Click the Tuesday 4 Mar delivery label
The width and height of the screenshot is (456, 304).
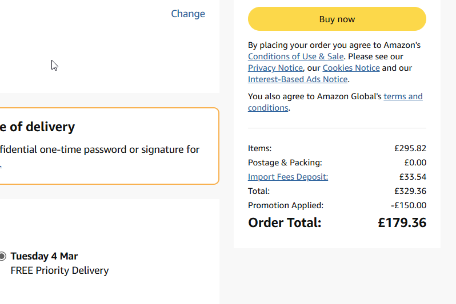(x=44, y=256)
